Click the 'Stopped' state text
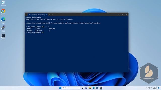The image size is (161, 90). (38, 30)
